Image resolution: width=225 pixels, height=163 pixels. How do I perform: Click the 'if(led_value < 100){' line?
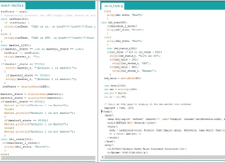tap(124, 60)
